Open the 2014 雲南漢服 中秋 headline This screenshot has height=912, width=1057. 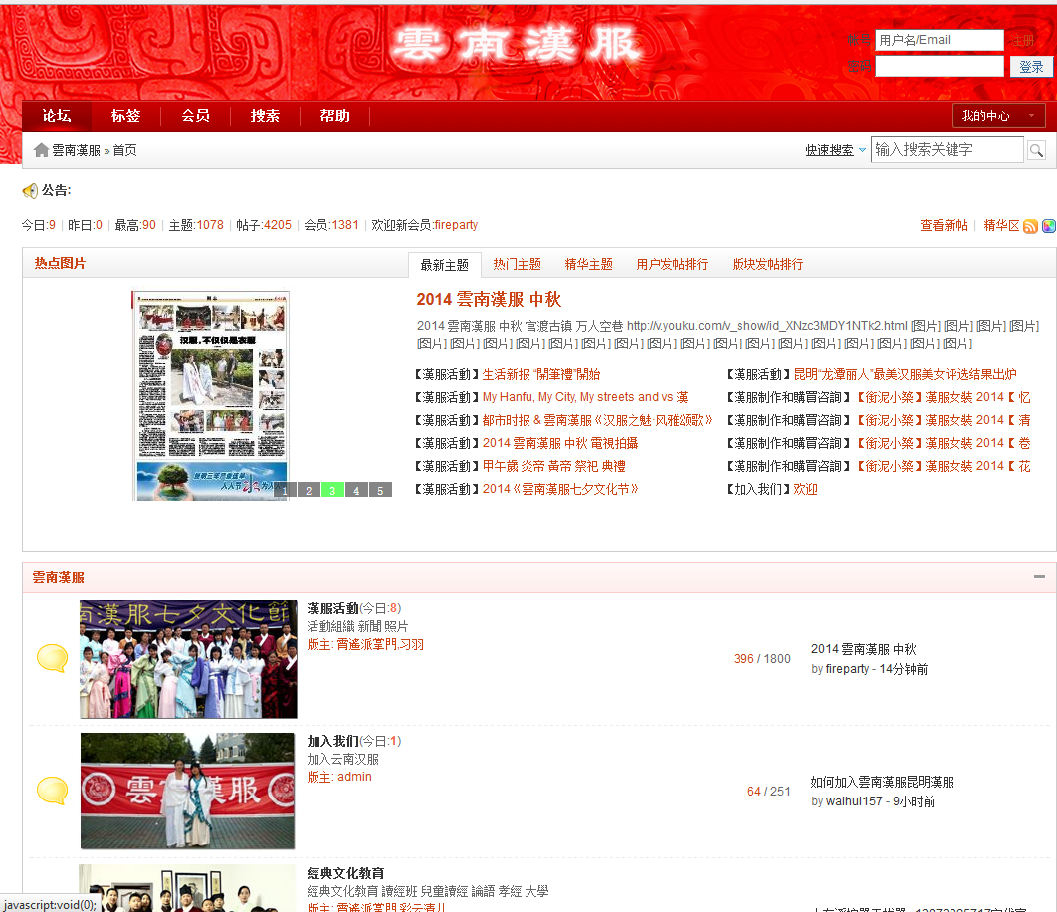489,299
